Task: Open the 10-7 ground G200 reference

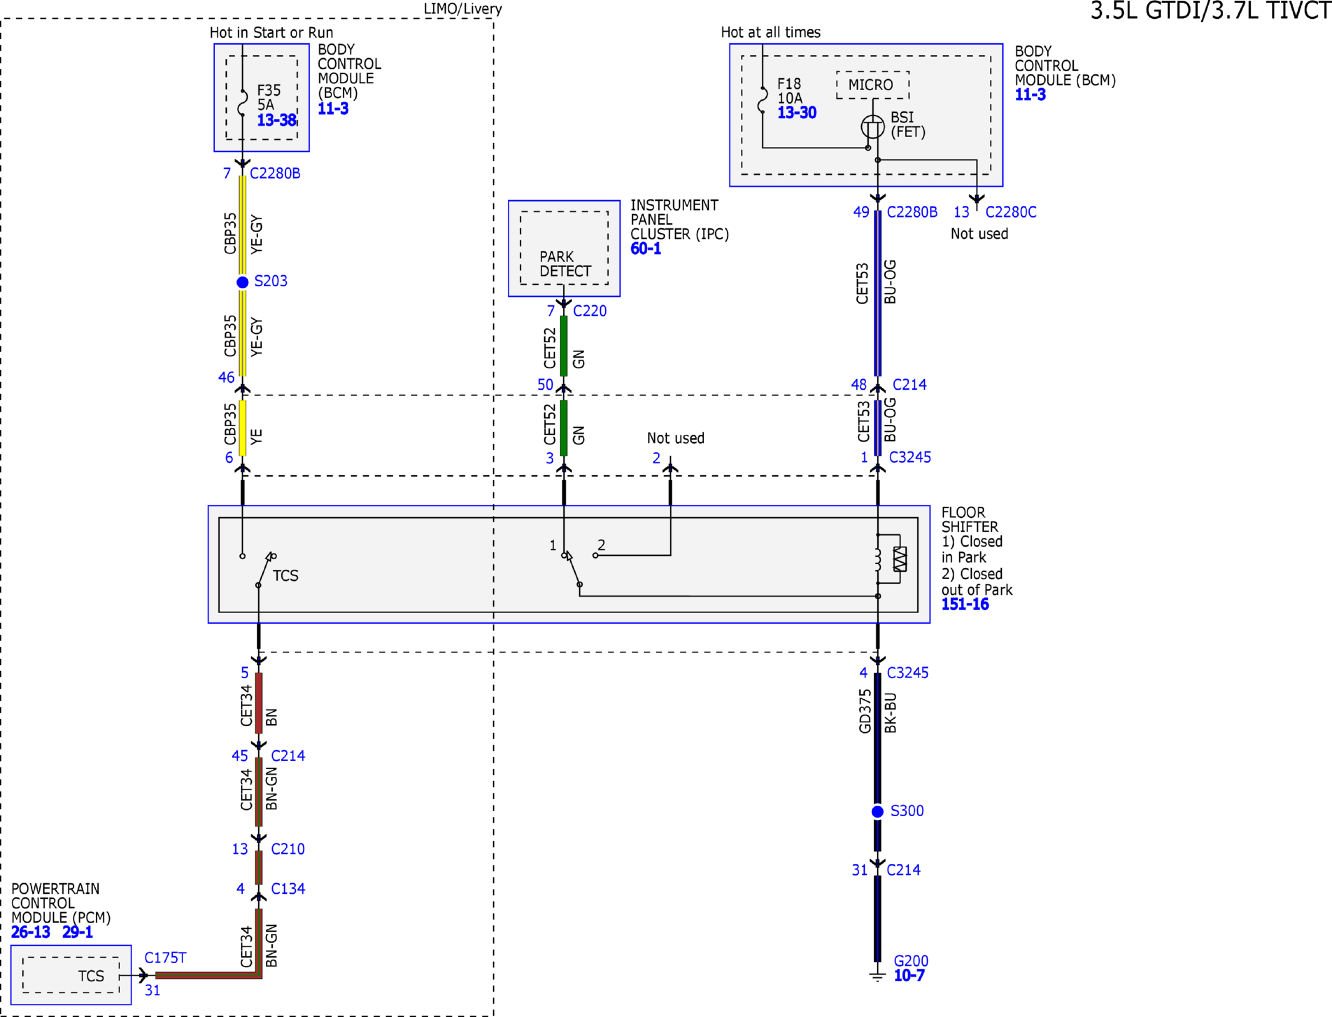Action: click(909, 976)
